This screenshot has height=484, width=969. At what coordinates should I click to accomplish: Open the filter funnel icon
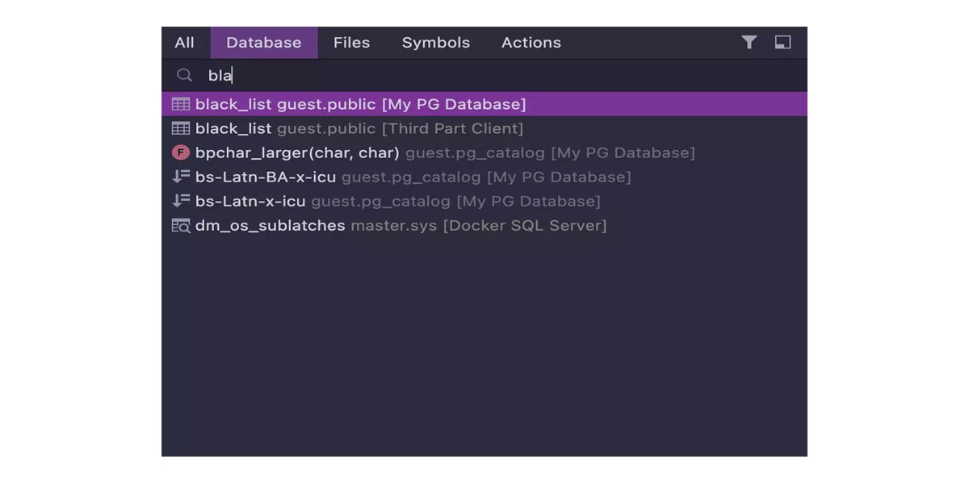[749, 42]
